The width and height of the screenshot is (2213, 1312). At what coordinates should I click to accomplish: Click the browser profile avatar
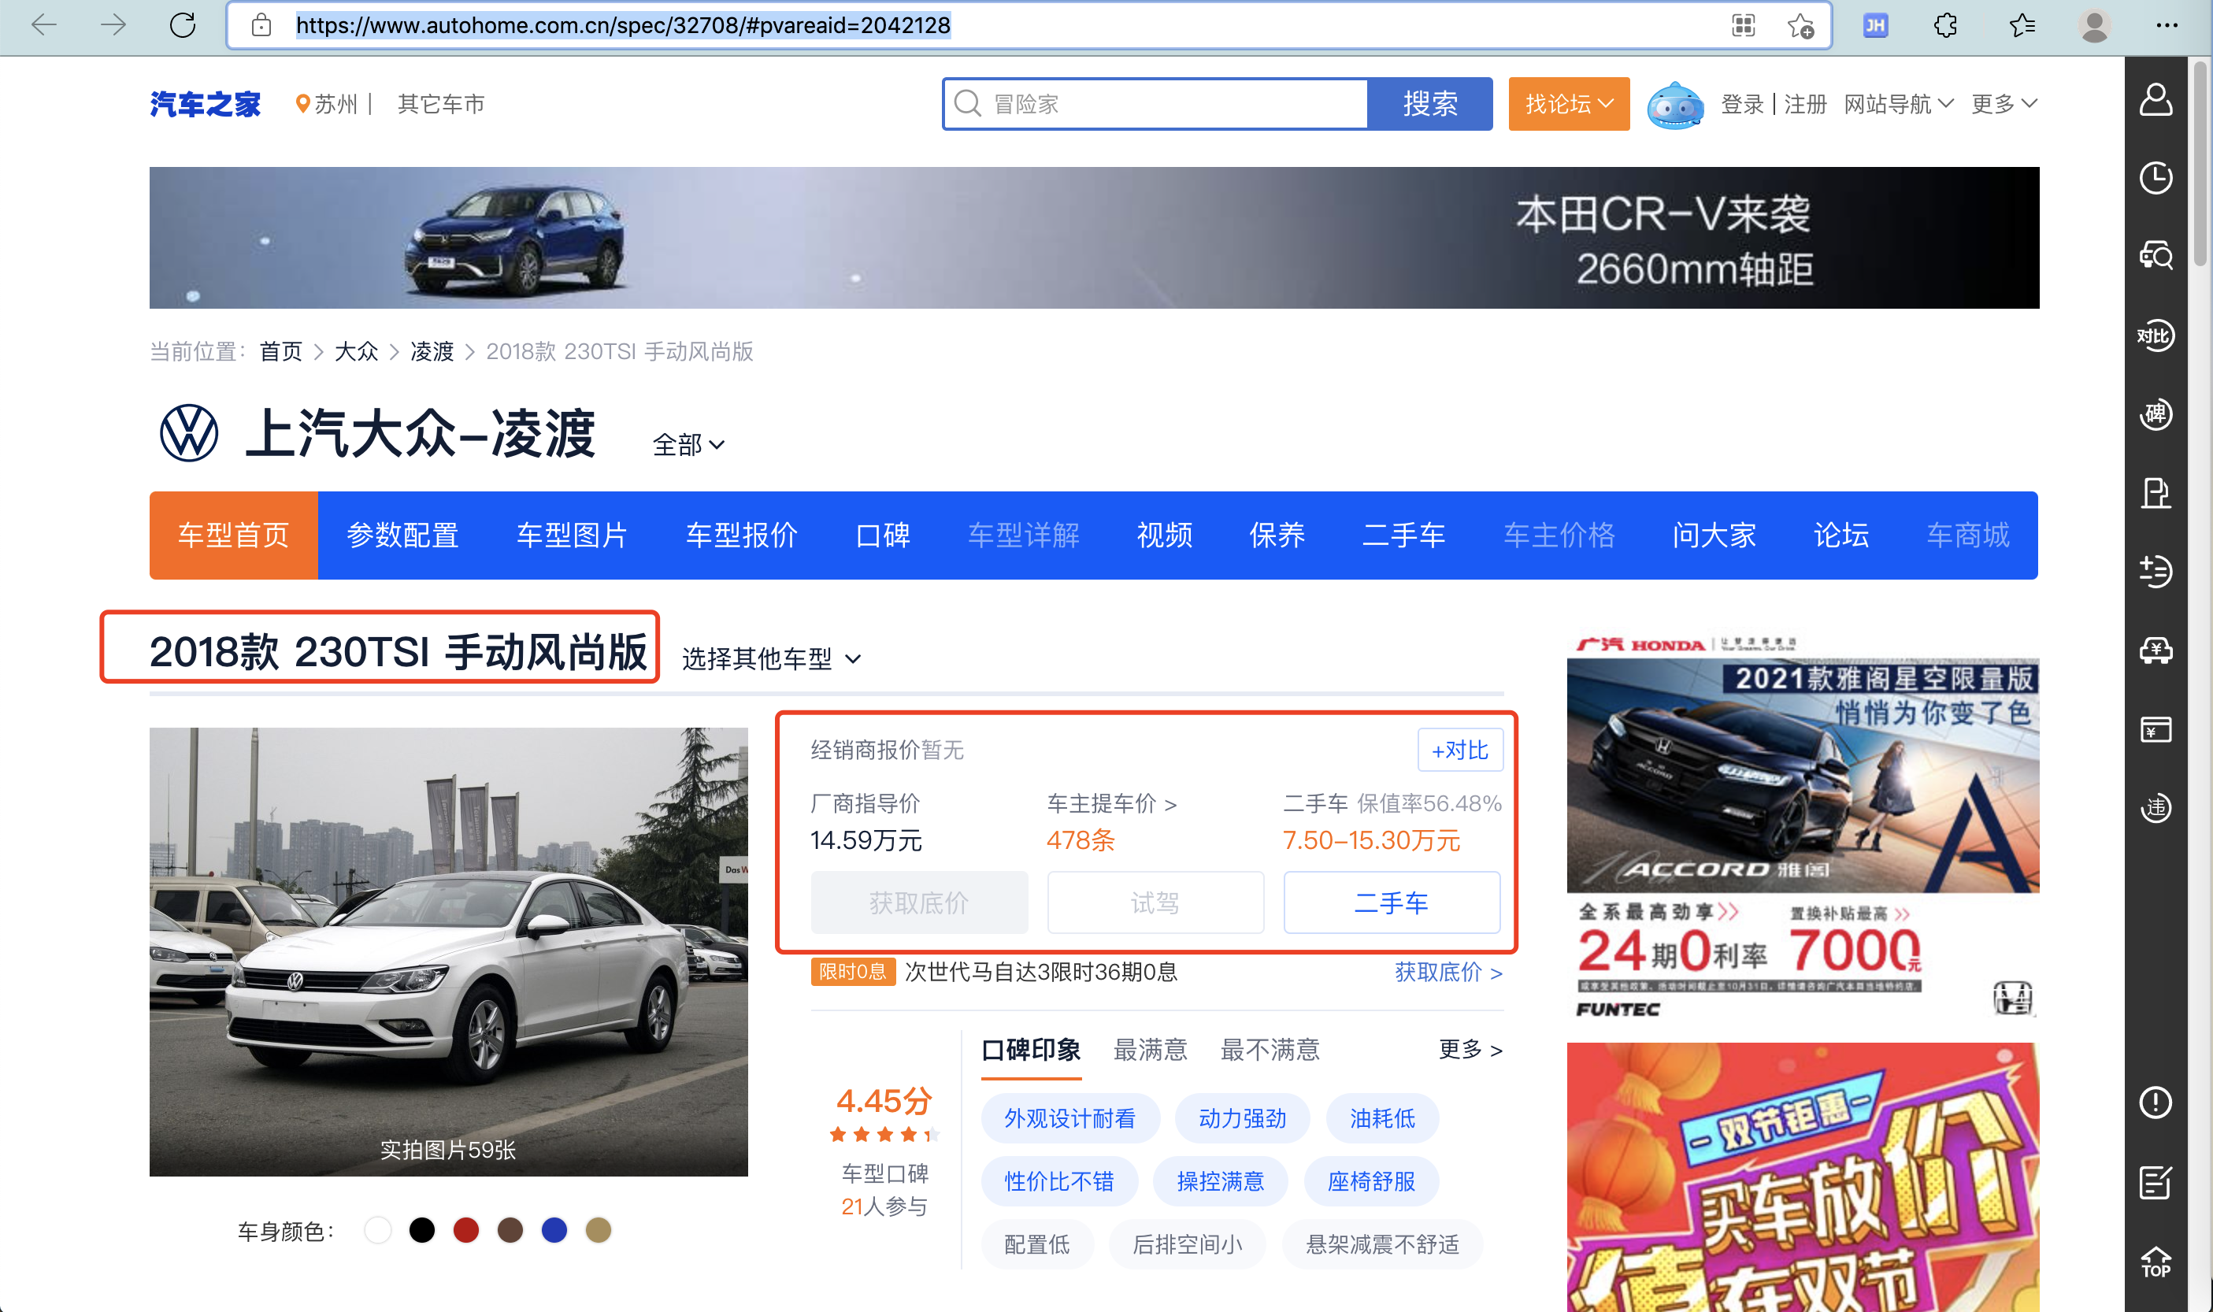pos(2093,26)
